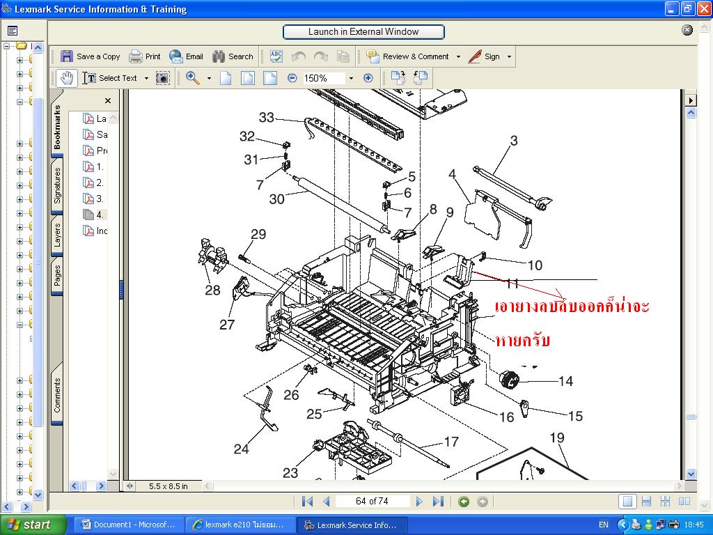713x535 pixels.
Task: Open Search with the binoculars icon
Action: pyautogui.click(x=219, y=56)
